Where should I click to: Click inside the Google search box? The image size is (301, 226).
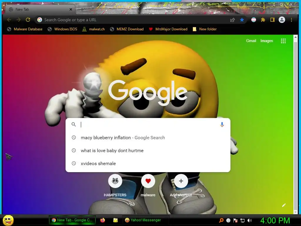pyautogui.click(x=148, y=124)
